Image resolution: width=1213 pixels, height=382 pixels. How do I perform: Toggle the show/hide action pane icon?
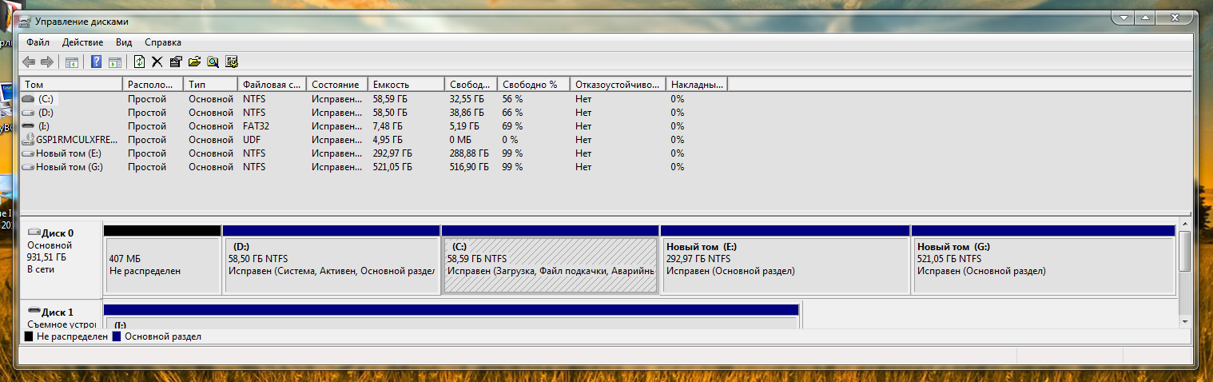click(x=114, y=62)
